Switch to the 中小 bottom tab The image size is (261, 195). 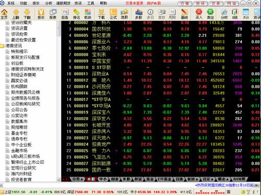tap(103, 179)
